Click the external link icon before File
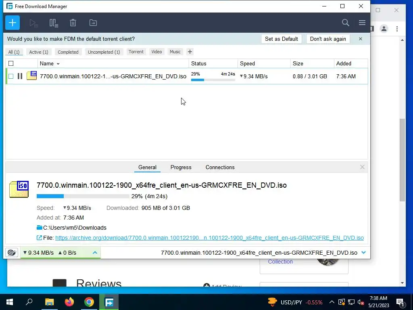The image size is (413, 310). point(39,238)
